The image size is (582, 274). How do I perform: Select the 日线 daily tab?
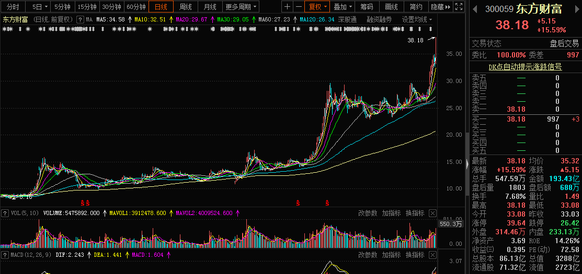(x=161, y=7)
